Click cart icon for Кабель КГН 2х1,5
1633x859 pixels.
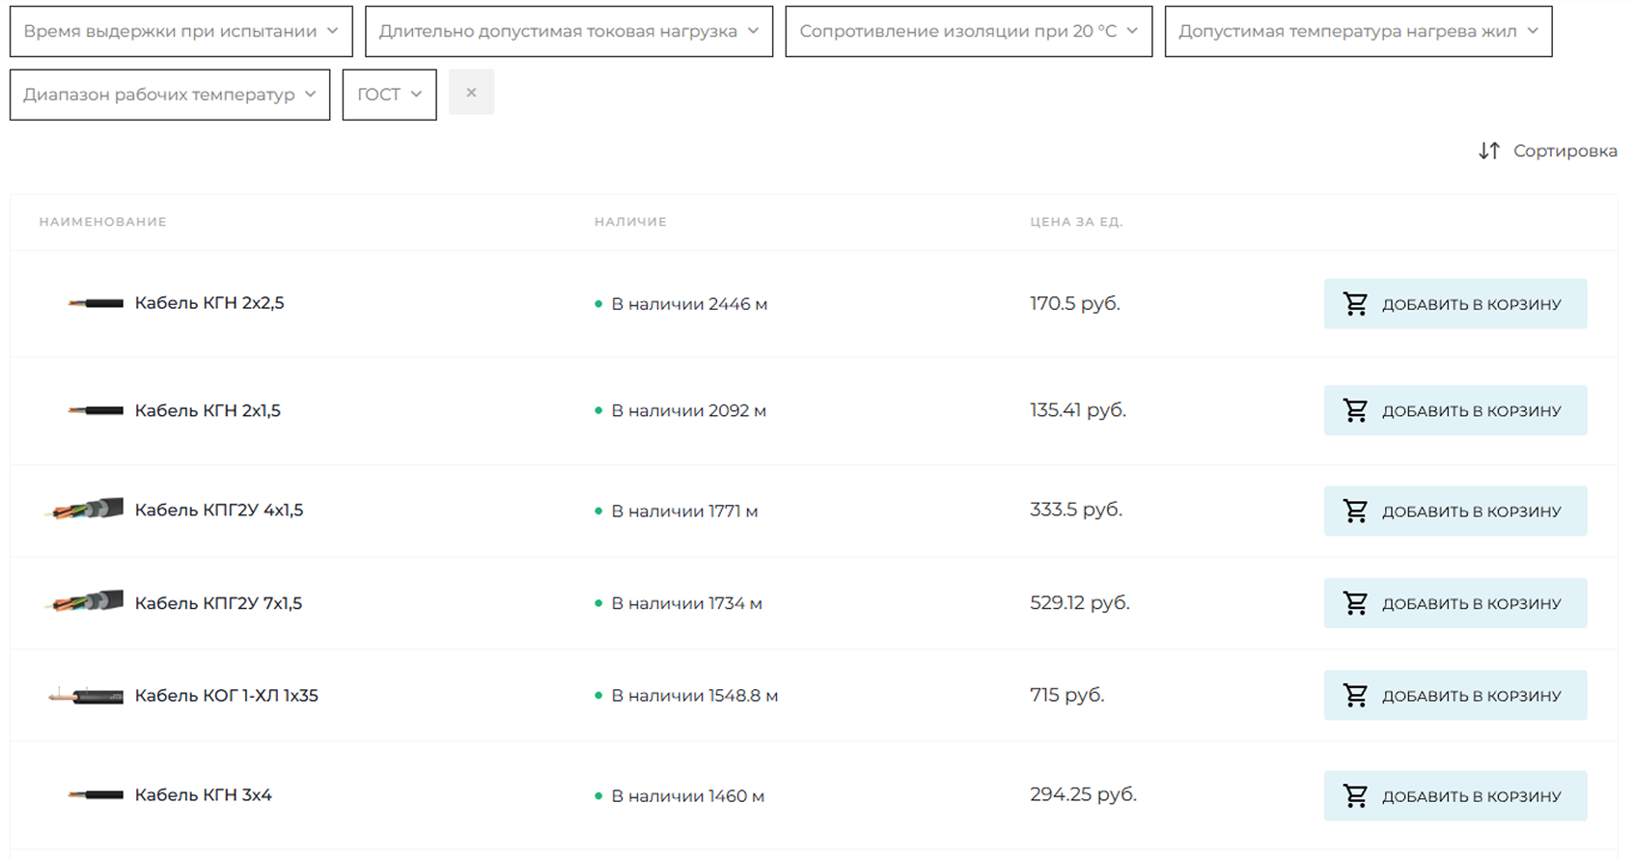click(x=1355, y=410)
